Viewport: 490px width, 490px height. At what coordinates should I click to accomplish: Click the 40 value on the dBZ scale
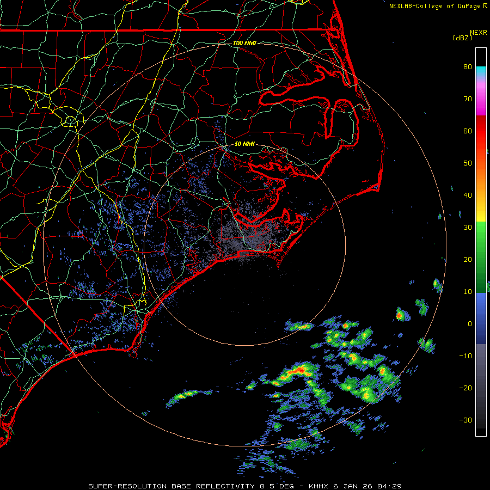(468, 195)
